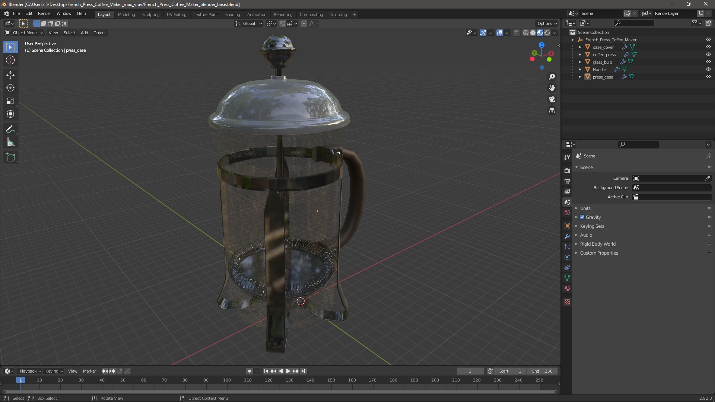Switch to the Shading workspace tab
The width and height of the screenshot is (715, 402).
pos(232,15)
